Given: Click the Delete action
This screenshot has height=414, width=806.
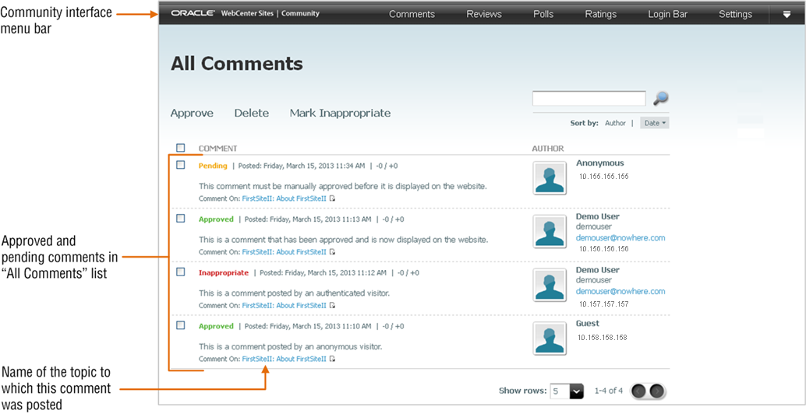Looking at the screenshot, I should pyautogui.click(x=251, y=114).
